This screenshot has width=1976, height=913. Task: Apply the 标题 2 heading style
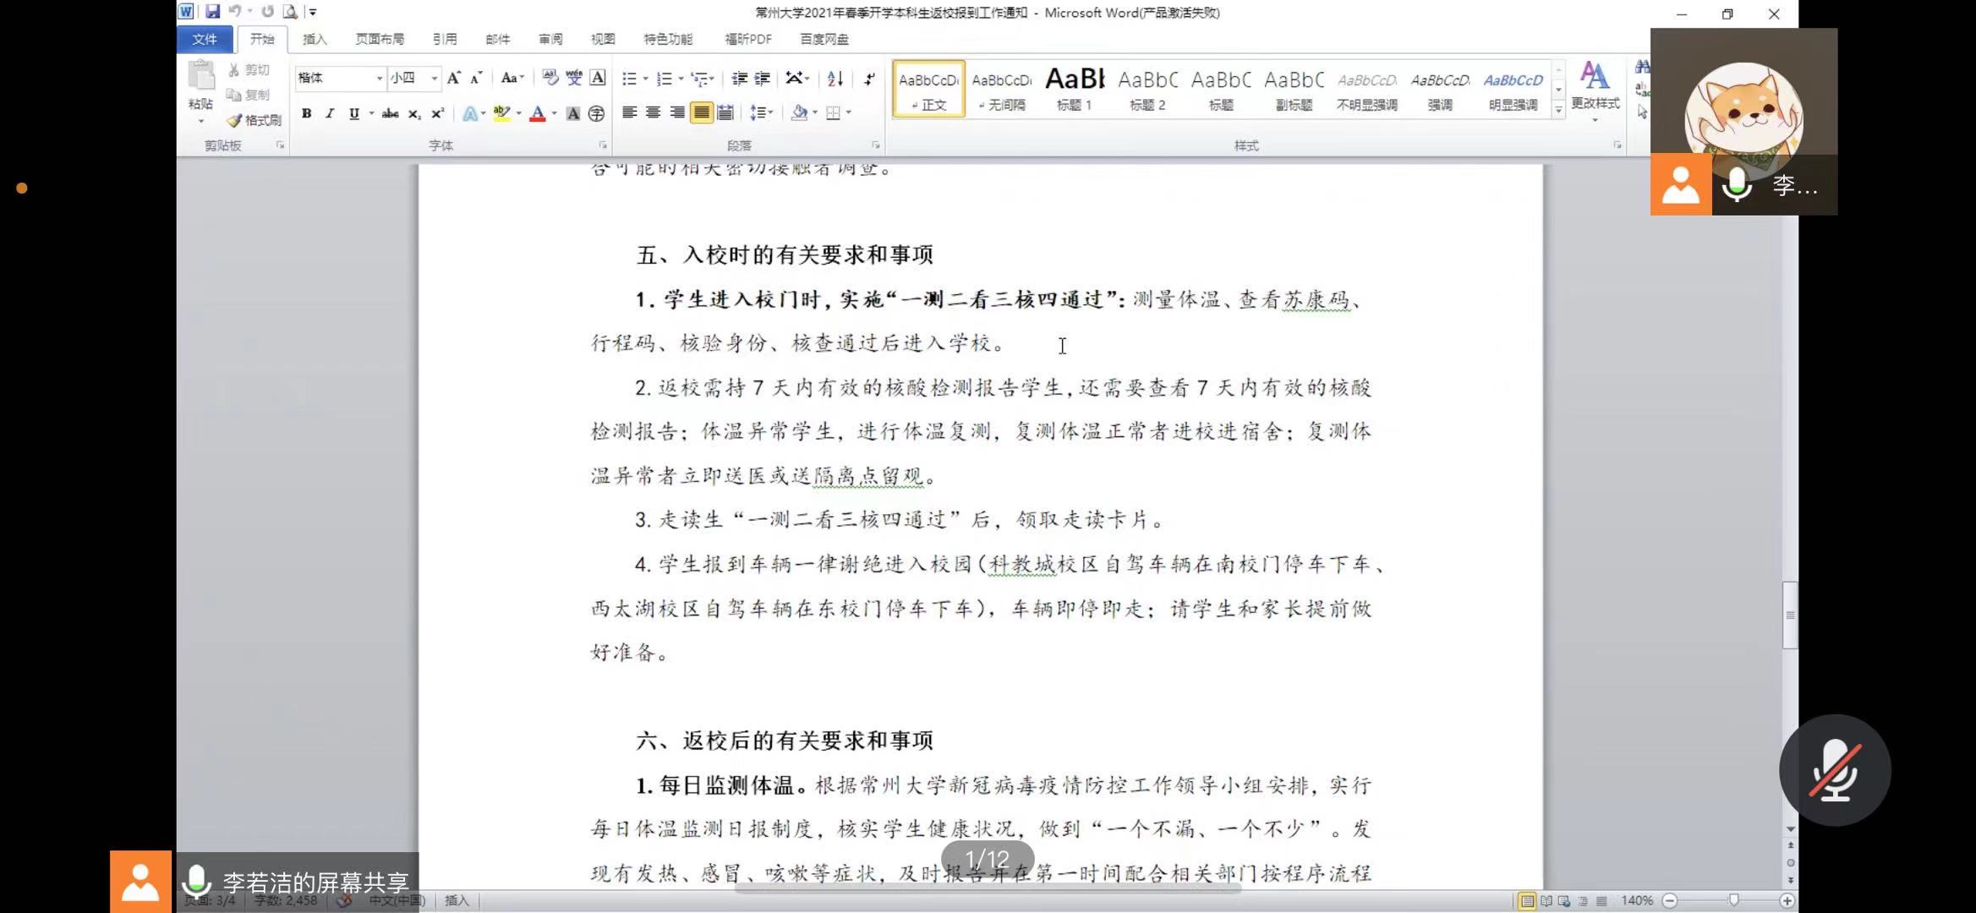1147,88
